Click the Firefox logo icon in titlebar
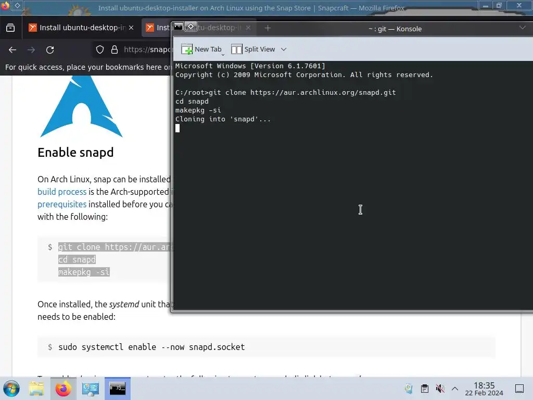The height and width of the screenshot is (400, 533). 5,5
